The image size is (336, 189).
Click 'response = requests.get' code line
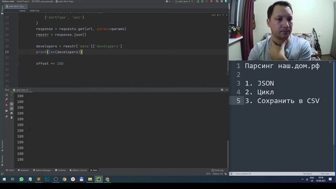coord(81,29)
